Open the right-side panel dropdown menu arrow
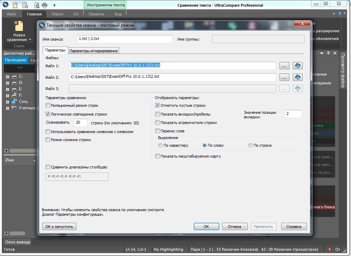351x256 pixels. (322, 53)
